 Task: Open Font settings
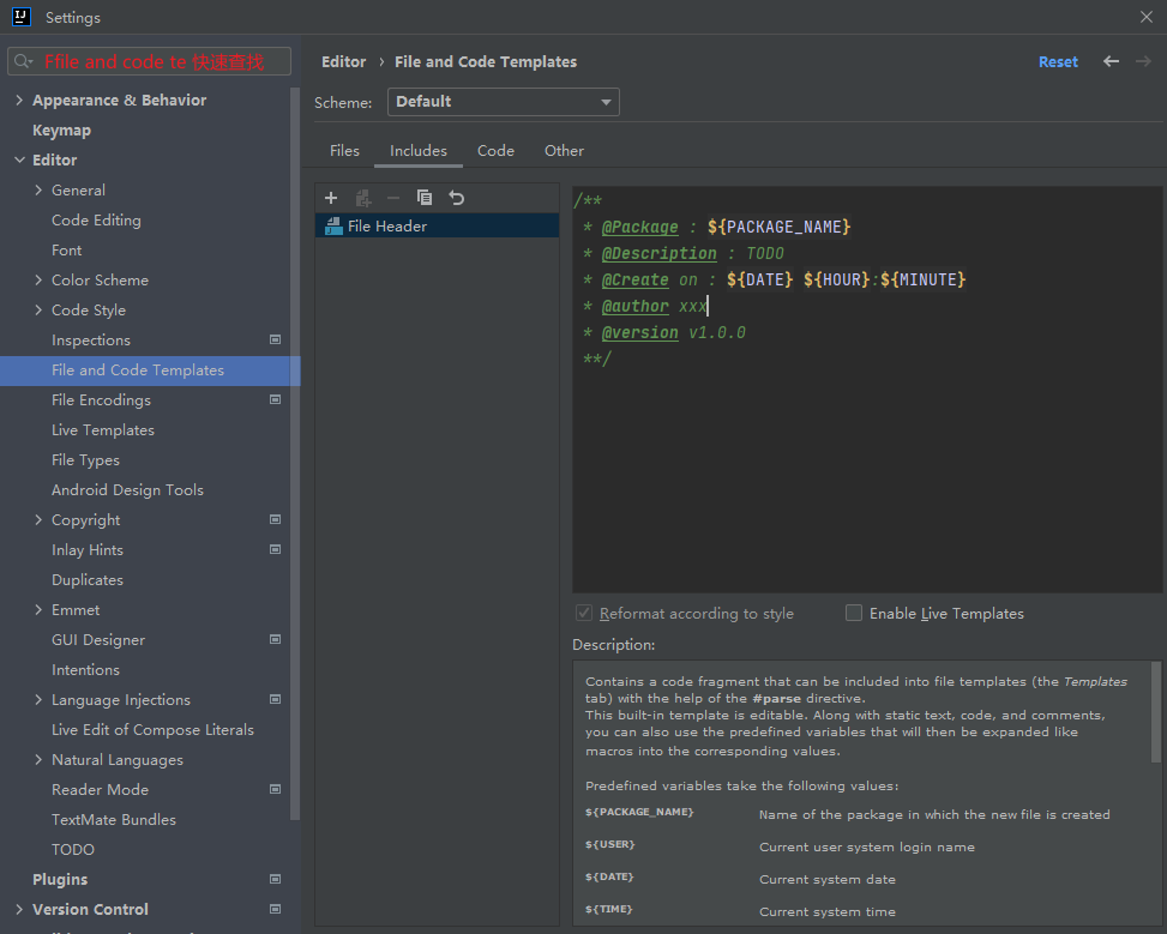(x=67, y=250)
